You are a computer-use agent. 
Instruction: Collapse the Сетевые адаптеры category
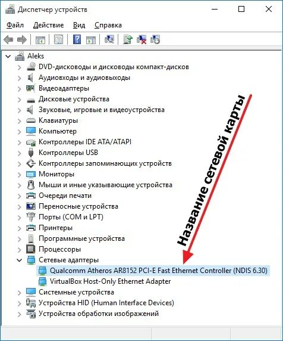20,260
